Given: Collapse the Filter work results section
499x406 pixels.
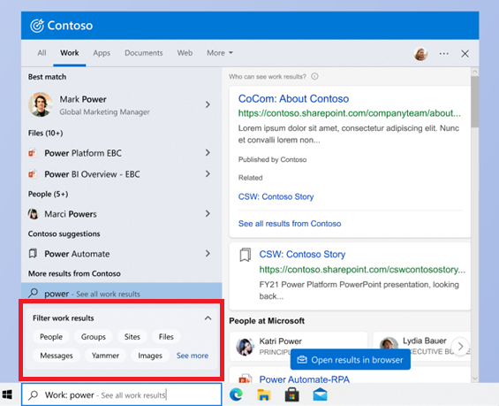Looking at the screenshot, I should point(208,318).
